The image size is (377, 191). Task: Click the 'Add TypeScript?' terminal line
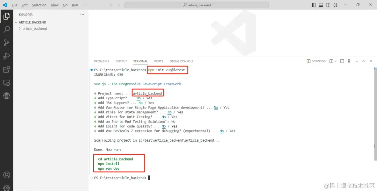coord(123,98)
